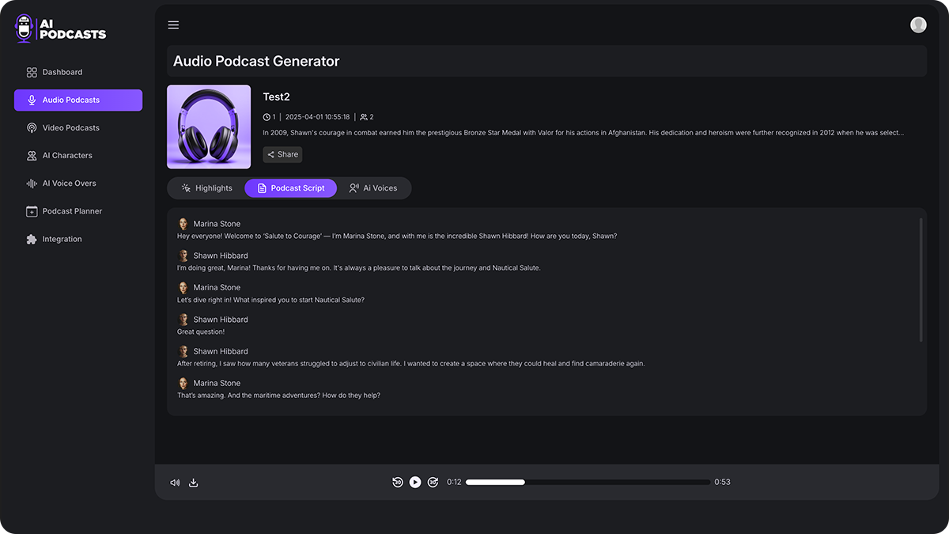Go to Video Podcasts section
The width and height of the screenshot is (949, 534).
pos(70,128)
